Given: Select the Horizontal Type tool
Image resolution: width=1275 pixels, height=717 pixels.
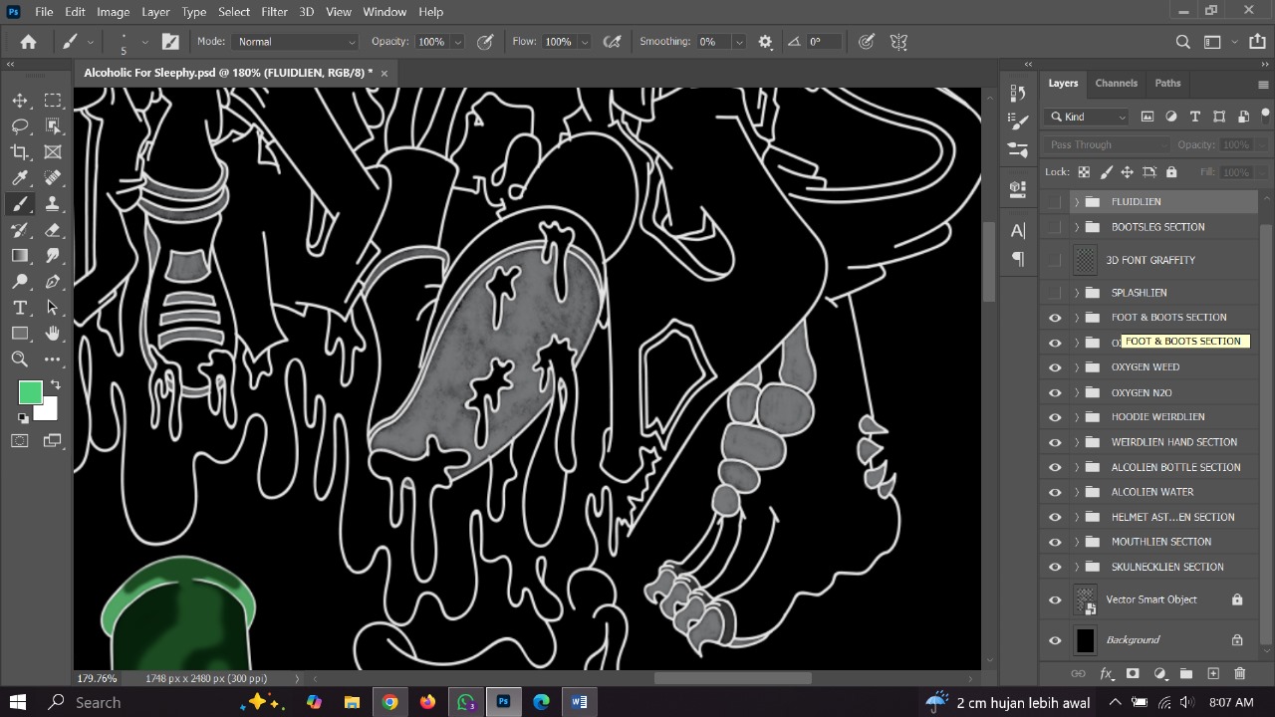Looking at the screenshot, I should (20, 308).
